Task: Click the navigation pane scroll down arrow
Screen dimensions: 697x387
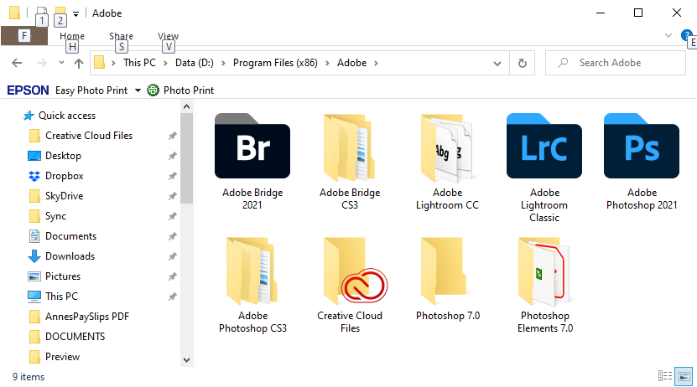Action: [187, 360]
